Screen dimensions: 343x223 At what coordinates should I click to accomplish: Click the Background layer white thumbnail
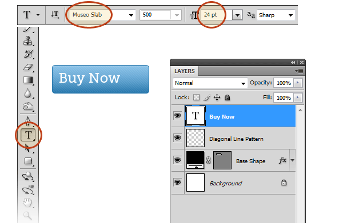pos(196,183)
